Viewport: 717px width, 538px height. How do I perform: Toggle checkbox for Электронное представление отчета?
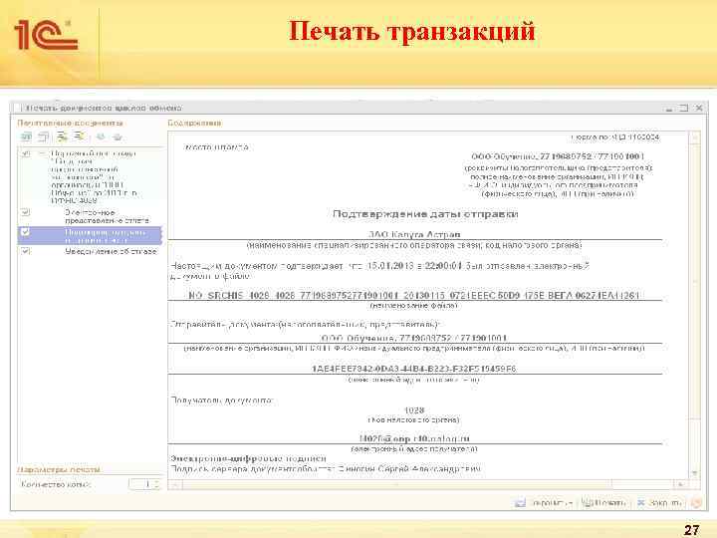pos(26,212)
